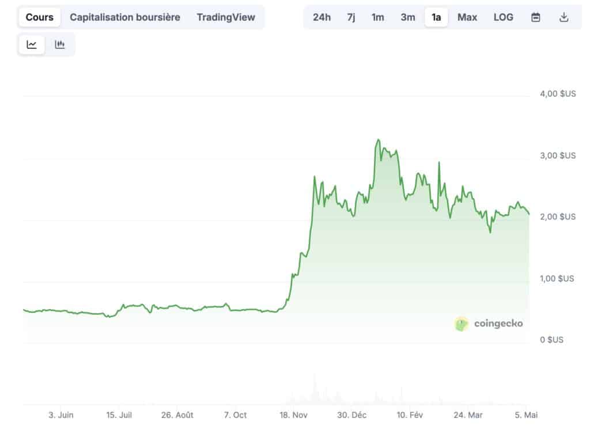Screen dimensions: 590x433
Task: Switch to line chart view
Action: click(x=32, y=45)
